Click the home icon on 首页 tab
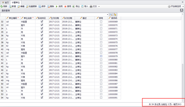 click(3, 2)
